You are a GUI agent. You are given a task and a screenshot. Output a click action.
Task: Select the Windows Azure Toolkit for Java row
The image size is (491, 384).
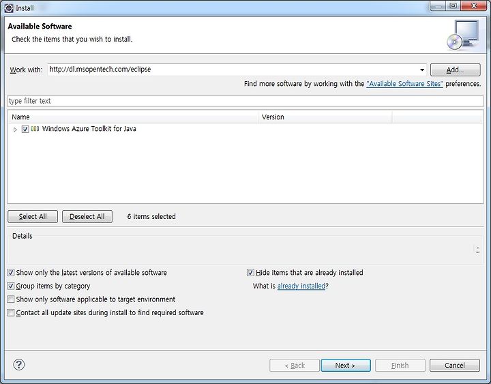click(245, 129)
